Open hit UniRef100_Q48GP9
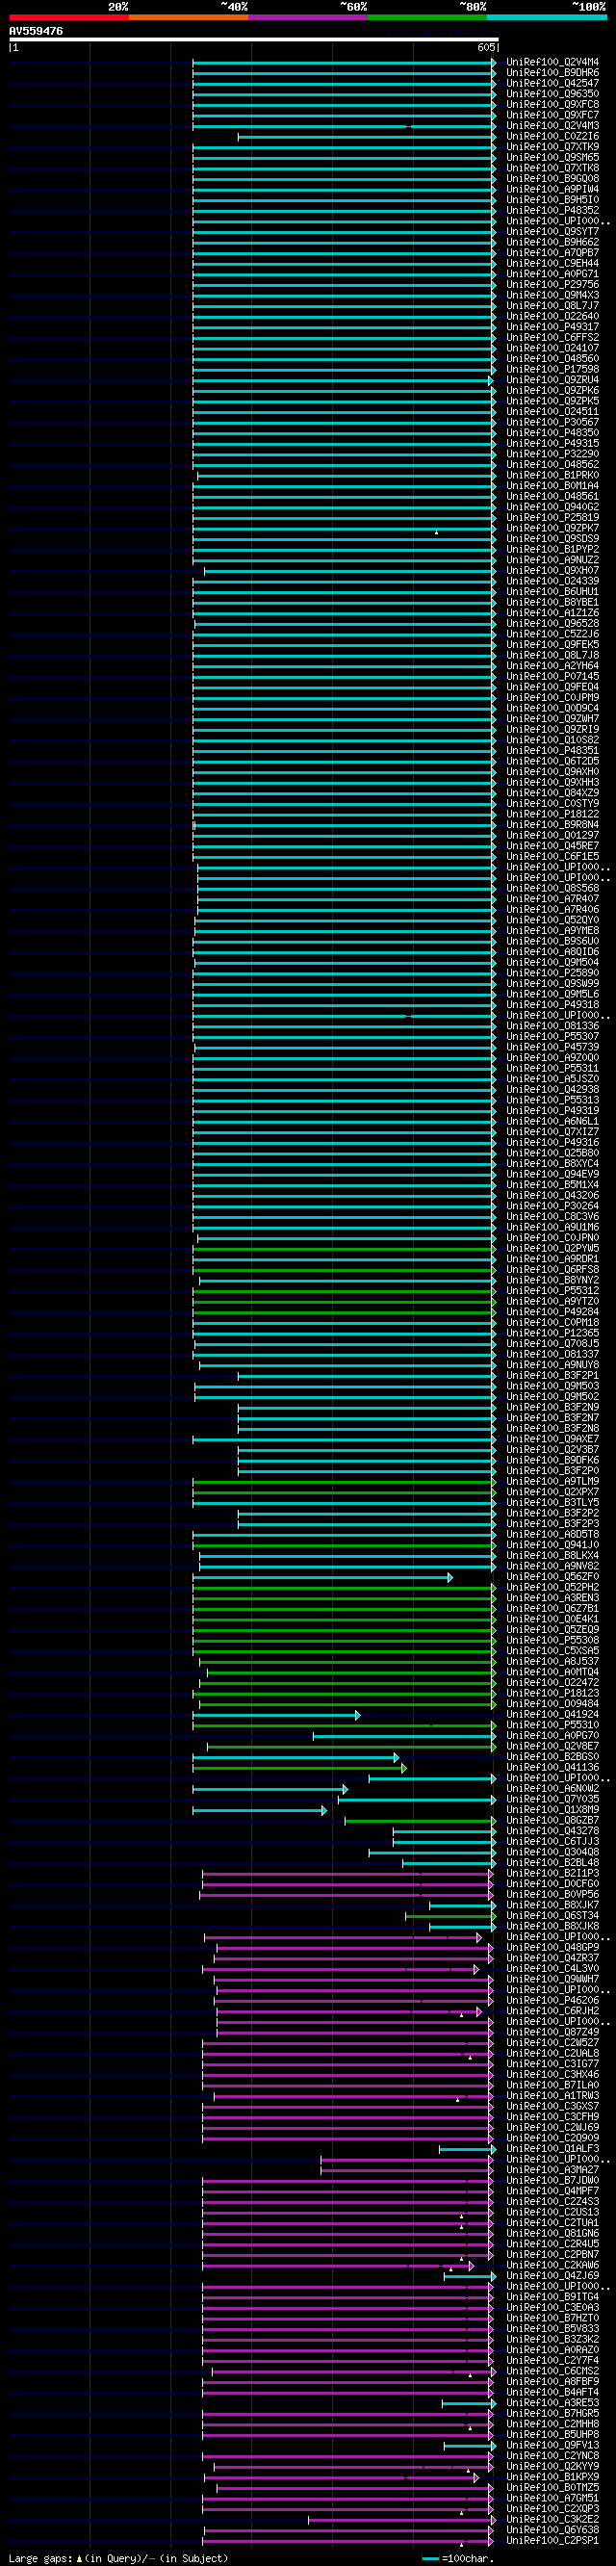Image resolution: width=616 pixels, height=2566 pixels. (552, 1947)
